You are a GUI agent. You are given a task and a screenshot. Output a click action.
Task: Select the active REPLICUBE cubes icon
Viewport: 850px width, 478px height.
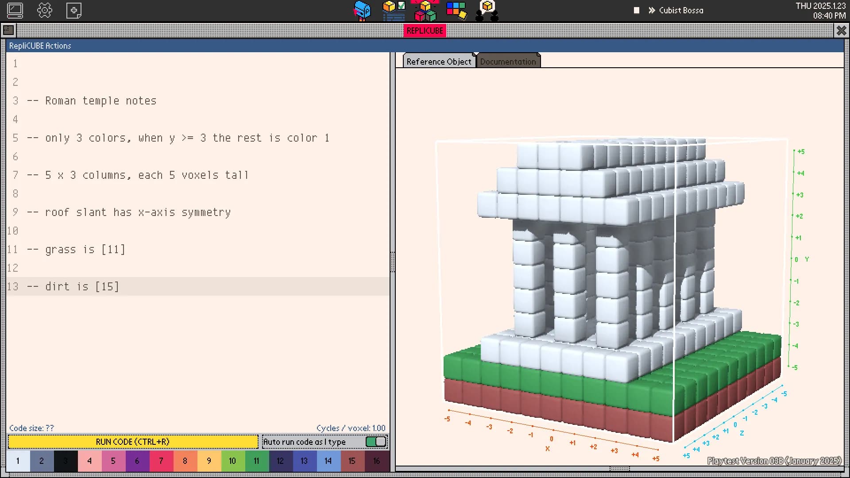point(425,10)
